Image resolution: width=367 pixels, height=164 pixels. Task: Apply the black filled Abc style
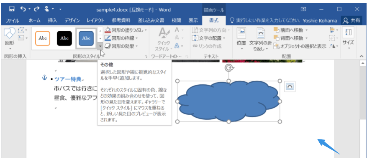click(64, 38)
